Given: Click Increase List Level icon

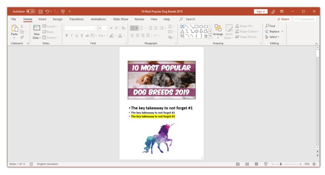Looking at the screenshot, I should 156,28.
